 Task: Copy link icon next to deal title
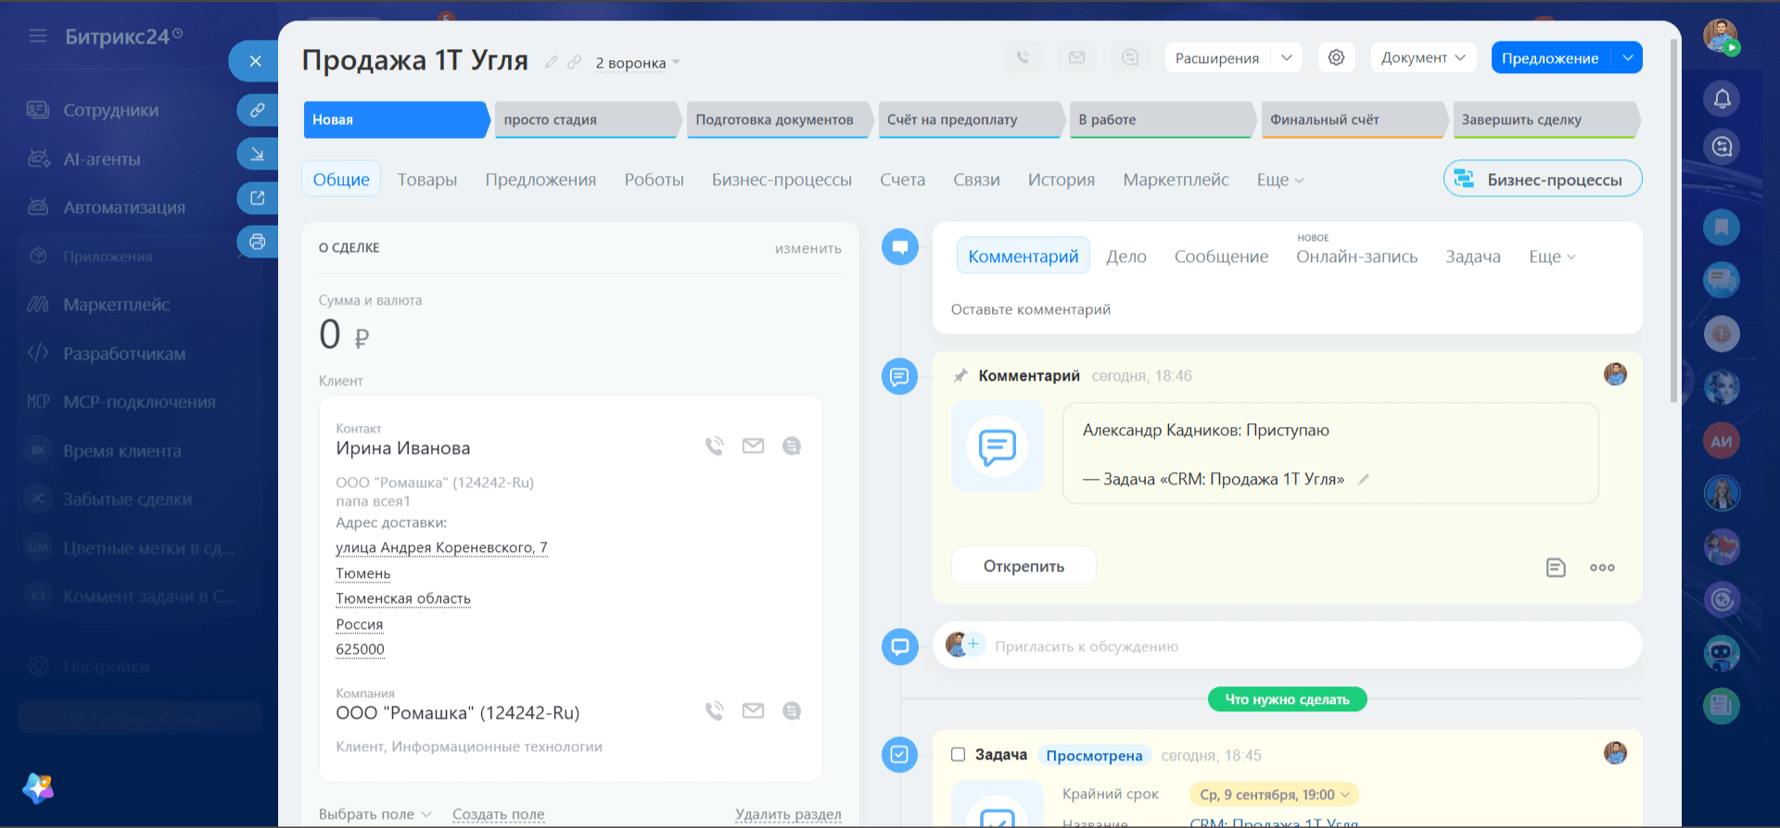(575, 62)
